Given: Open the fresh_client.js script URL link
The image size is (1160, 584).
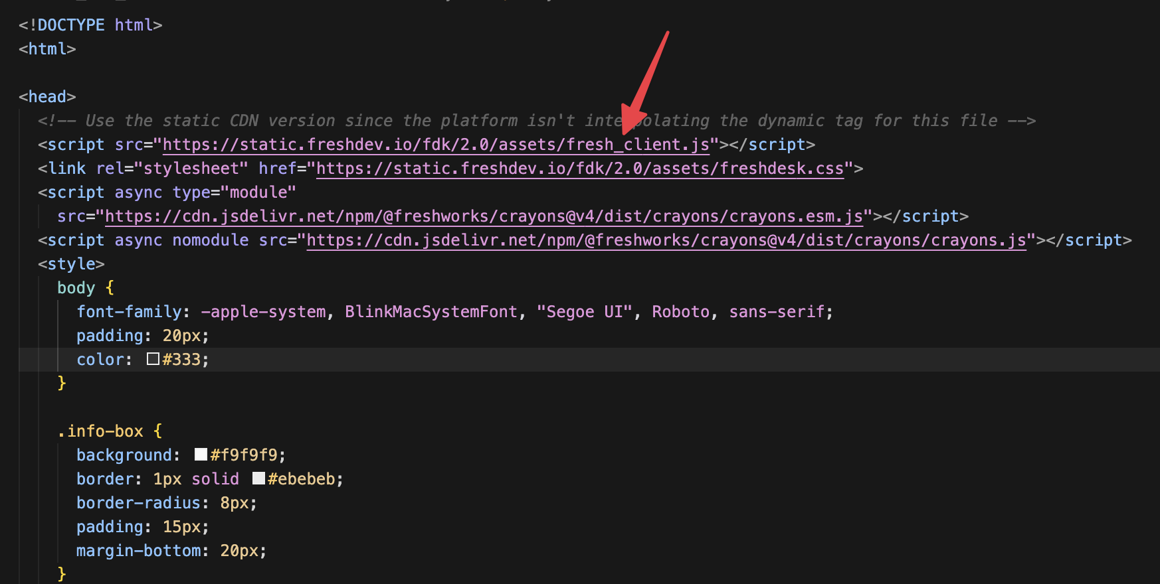Looking at the screenshot, I should tap(435, 145).
